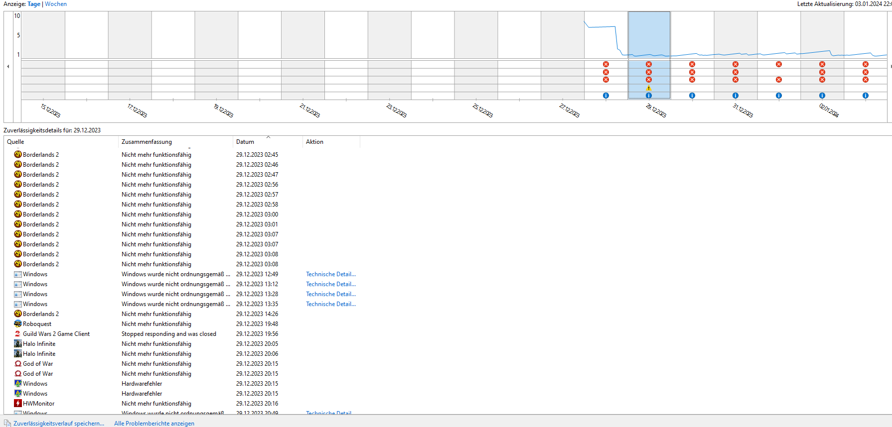This screenshot has width=892, height=427.
Task: Click blue information icon in 29.12.2023 column
Action: click(x=649, y=96)
